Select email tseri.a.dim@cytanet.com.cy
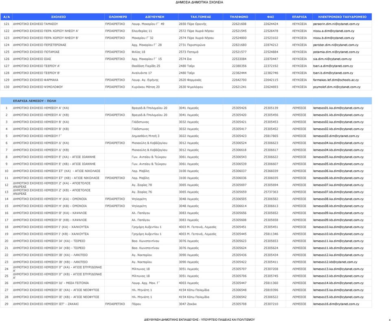 333,66
